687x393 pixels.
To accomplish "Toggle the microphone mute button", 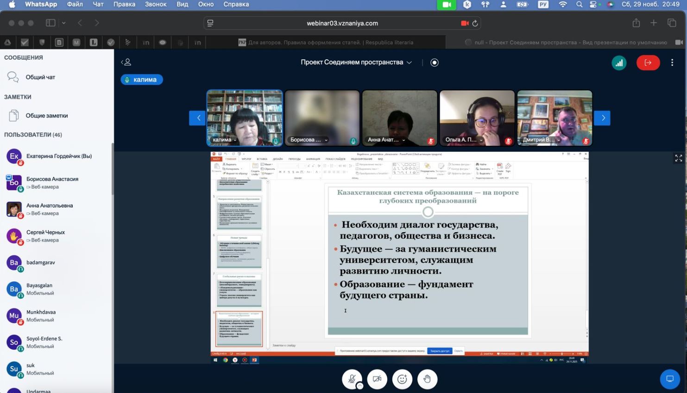I will [352, 379].
